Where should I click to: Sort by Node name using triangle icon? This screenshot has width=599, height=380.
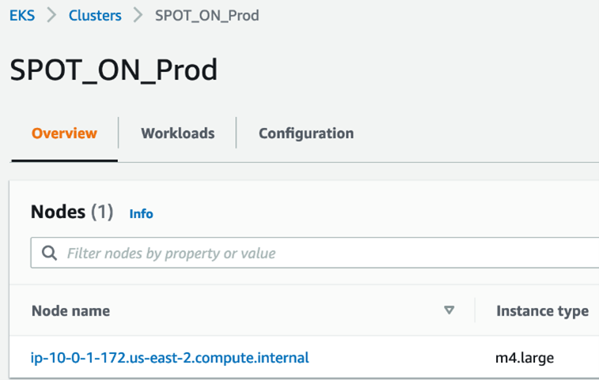click(x=449, y=310)
